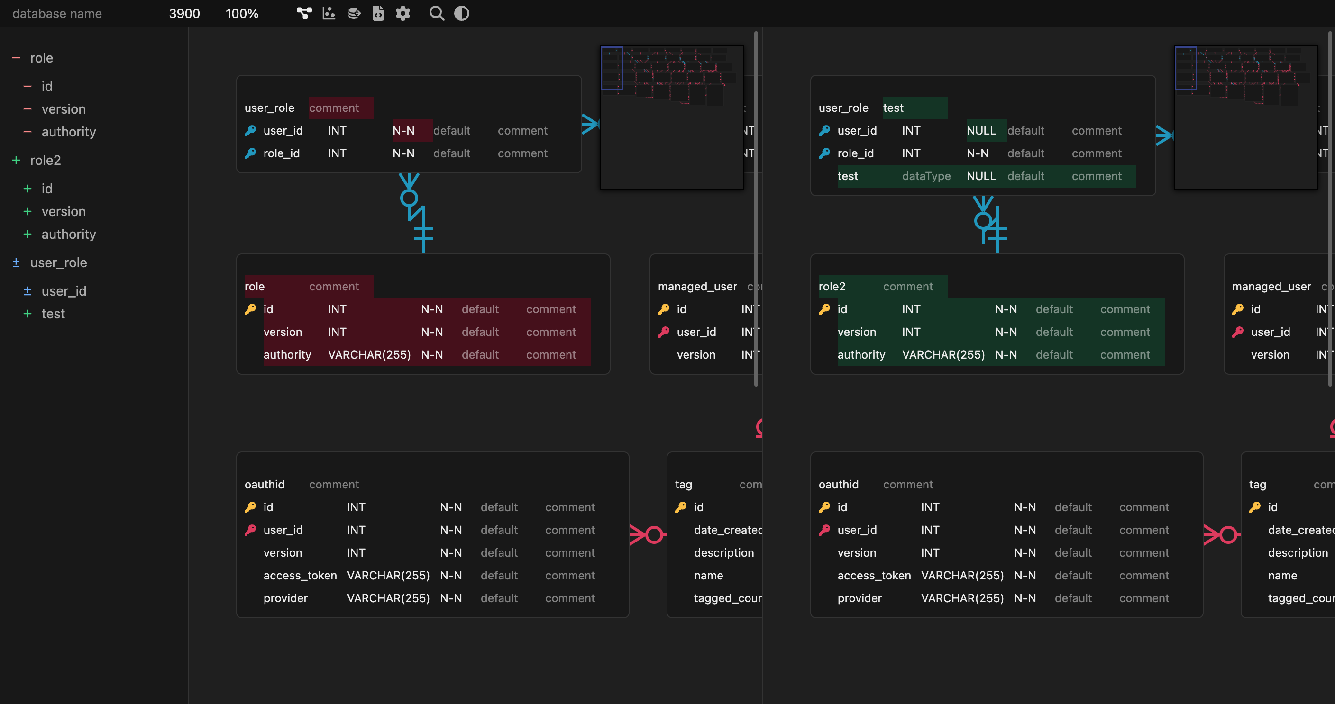Click the yellow key icon beside role's id column

click(251, 309)
